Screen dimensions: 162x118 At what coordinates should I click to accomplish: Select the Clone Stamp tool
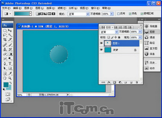point(5,50)
